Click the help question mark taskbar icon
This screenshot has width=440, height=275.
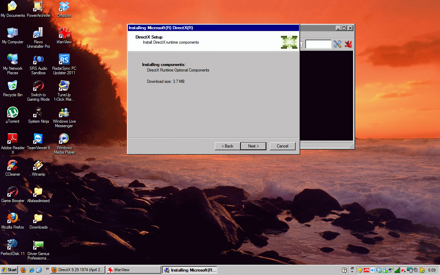coord(344,270)
